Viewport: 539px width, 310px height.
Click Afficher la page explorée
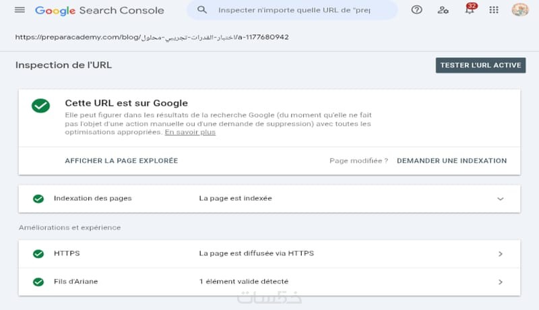tap(121, 161)
